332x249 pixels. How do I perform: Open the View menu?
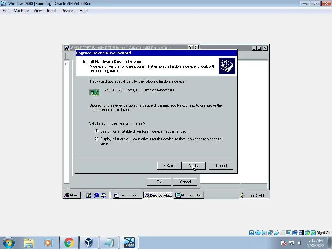click(38, 11)
